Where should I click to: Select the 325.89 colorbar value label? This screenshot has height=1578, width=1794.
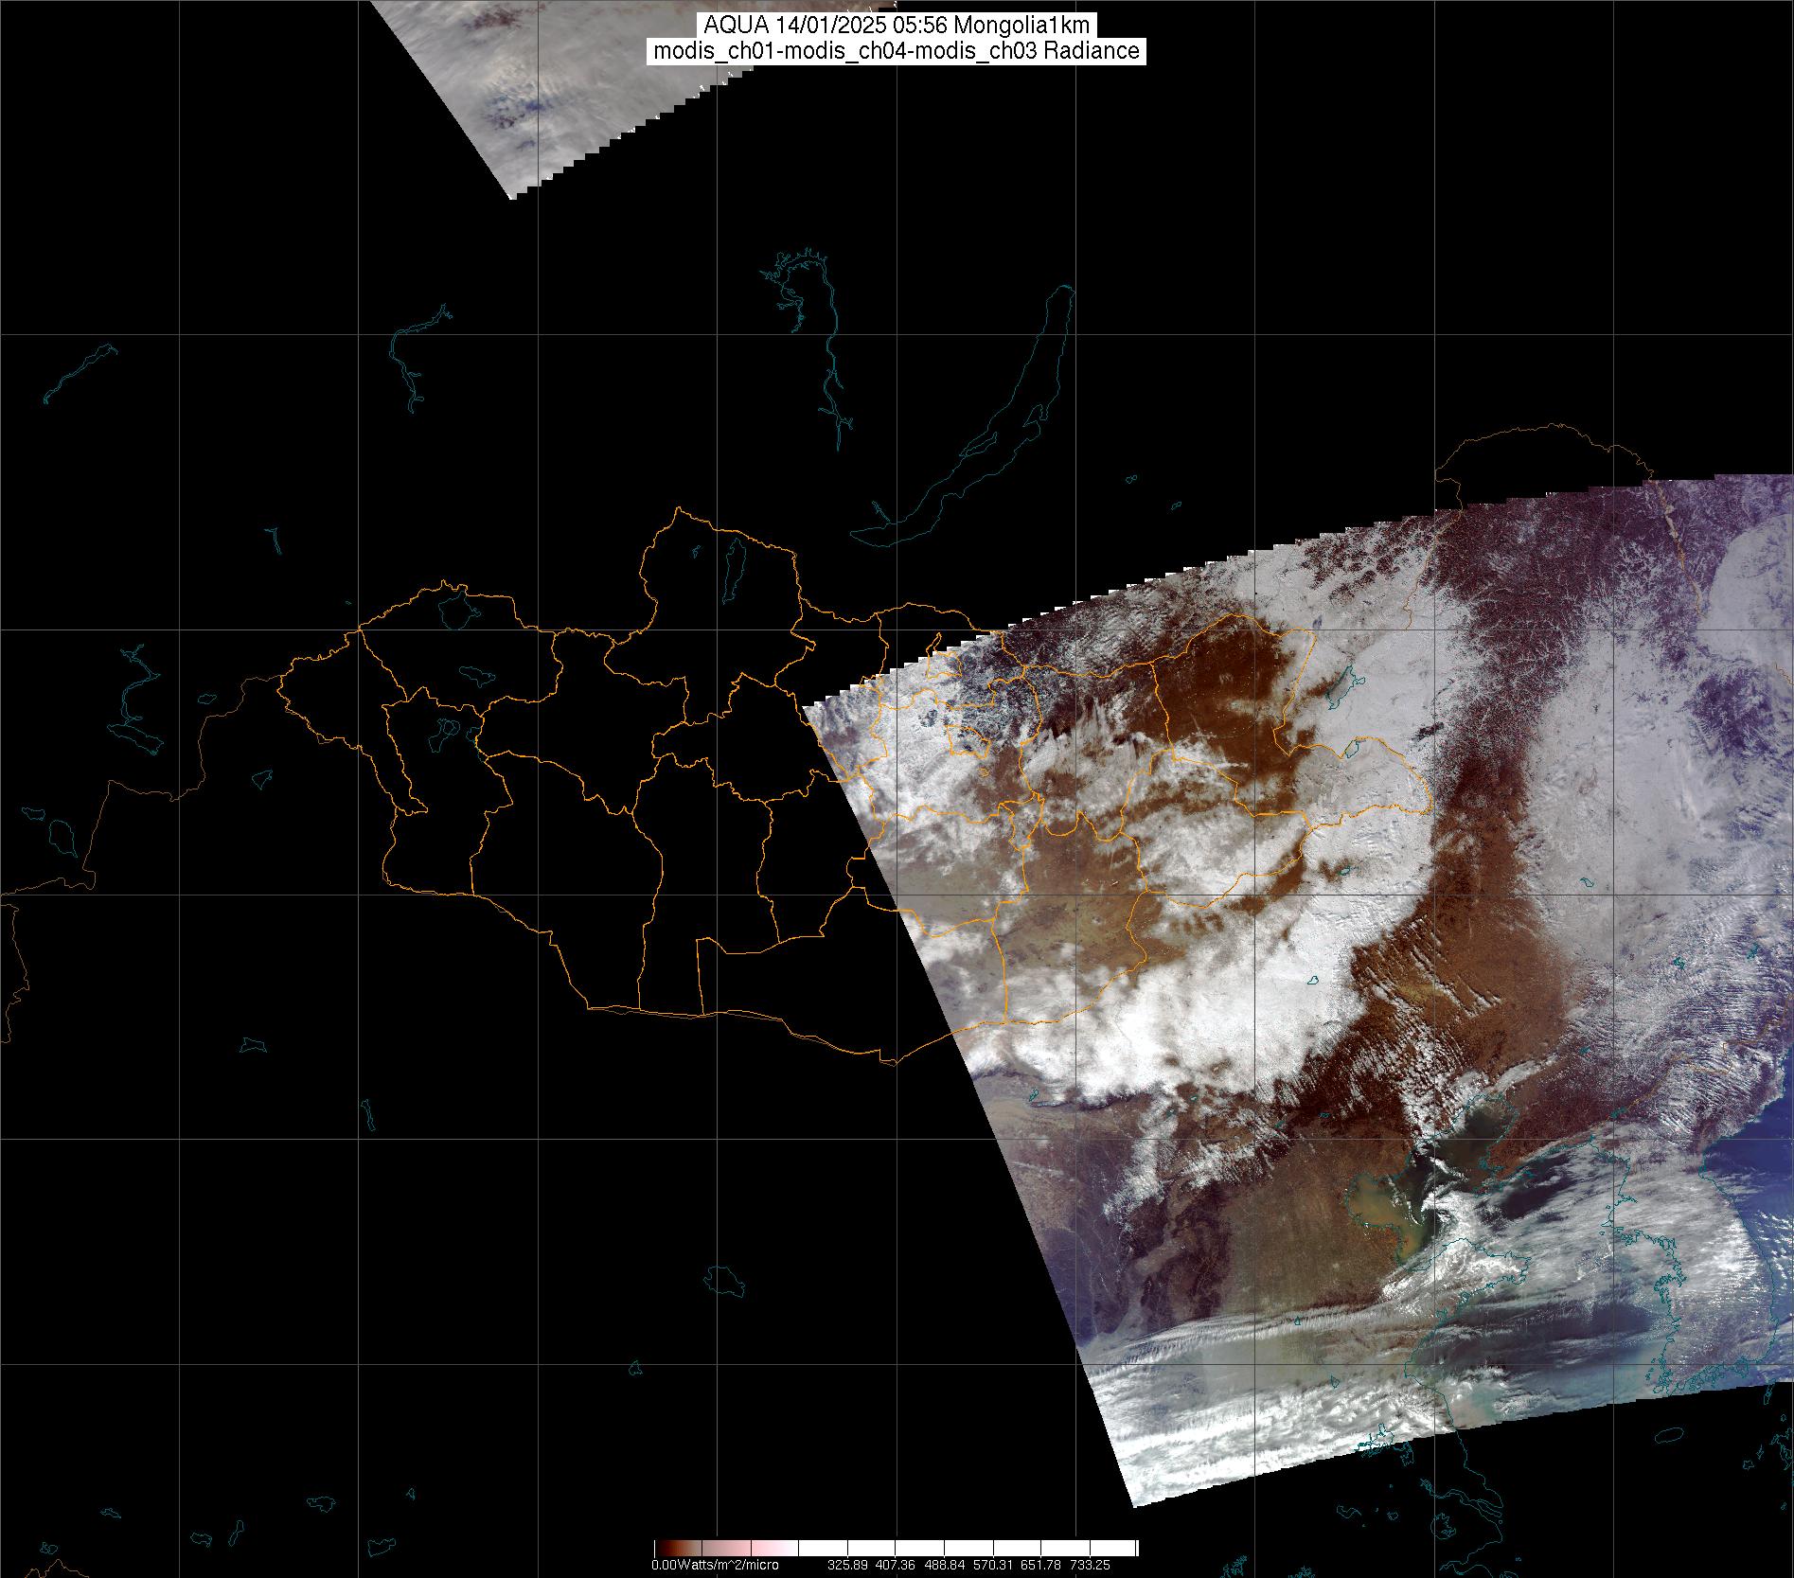tap(848, 1565)
